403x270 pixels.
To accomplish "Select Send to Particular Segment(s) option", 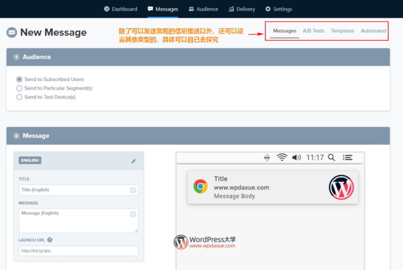I will pyautogui.click(x=19, y=88).
